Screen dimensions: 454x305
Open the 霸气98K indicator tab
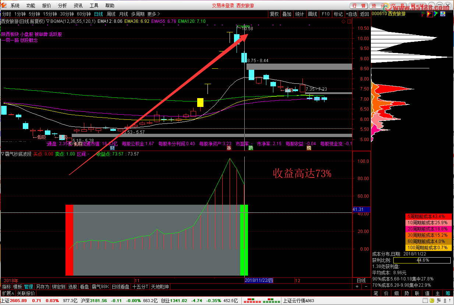pos(100,287)
